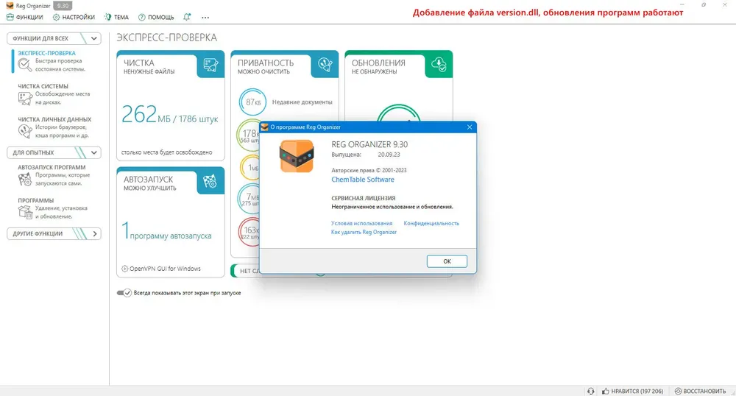Open Конфиденциальность link
The width and height of the screenshot is (736, 396).
431,223
